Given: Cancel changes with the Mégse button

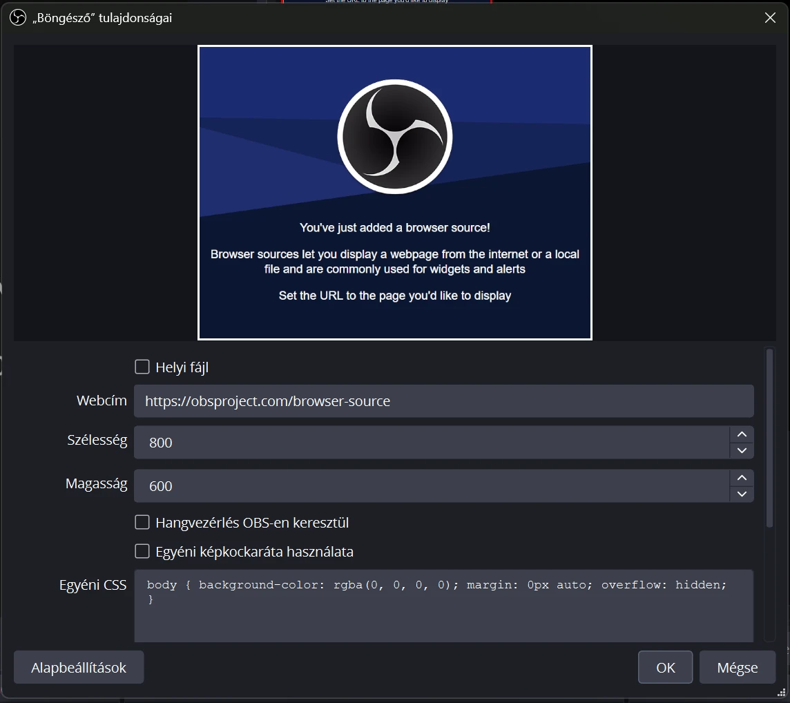Looking at the screenshot, I should tap(737, 667).
